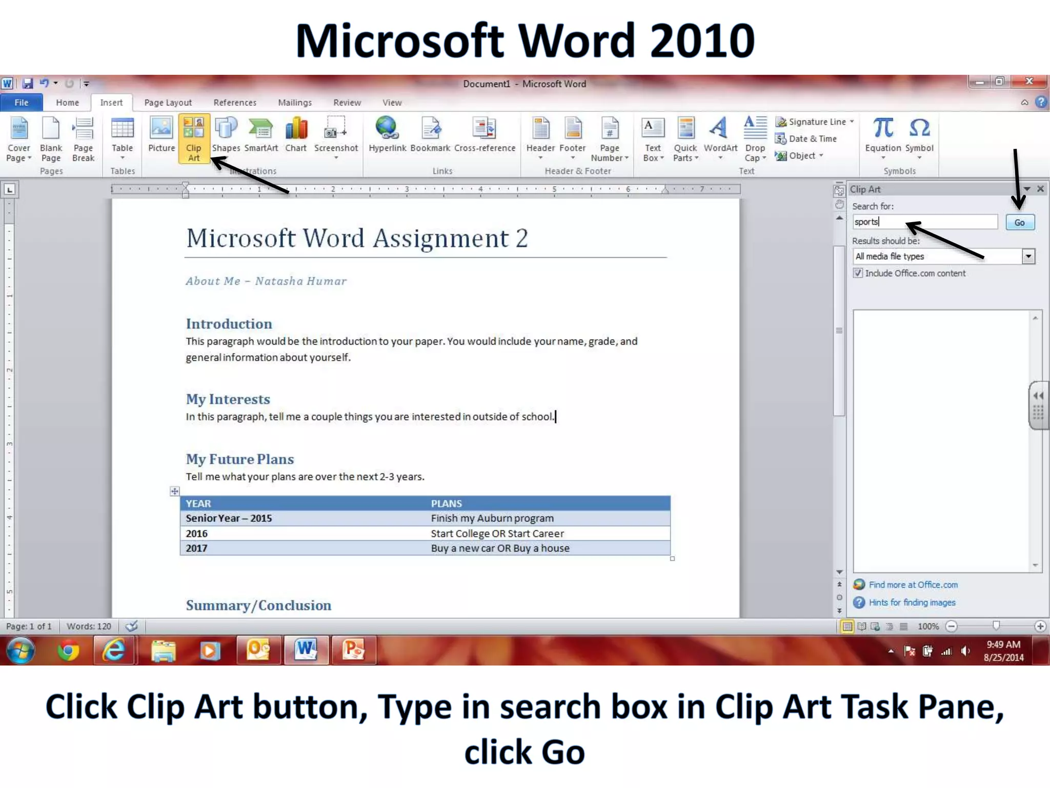Viewport: 1050px width, 788px height.
Task: Switch to Outline view in the status bar
Action: tap(890, 626)
